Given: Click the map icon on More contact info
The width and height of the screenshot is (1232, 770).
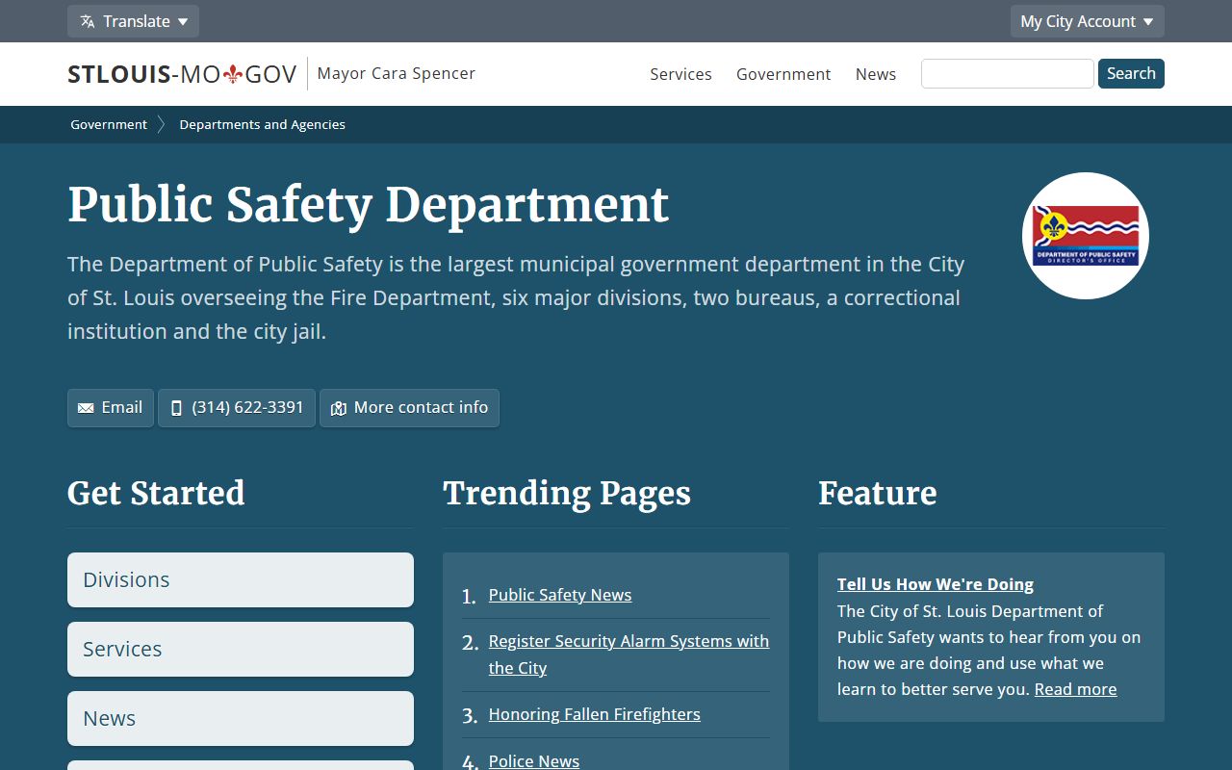Looking at the screenshot, I should tap(338, 408).
